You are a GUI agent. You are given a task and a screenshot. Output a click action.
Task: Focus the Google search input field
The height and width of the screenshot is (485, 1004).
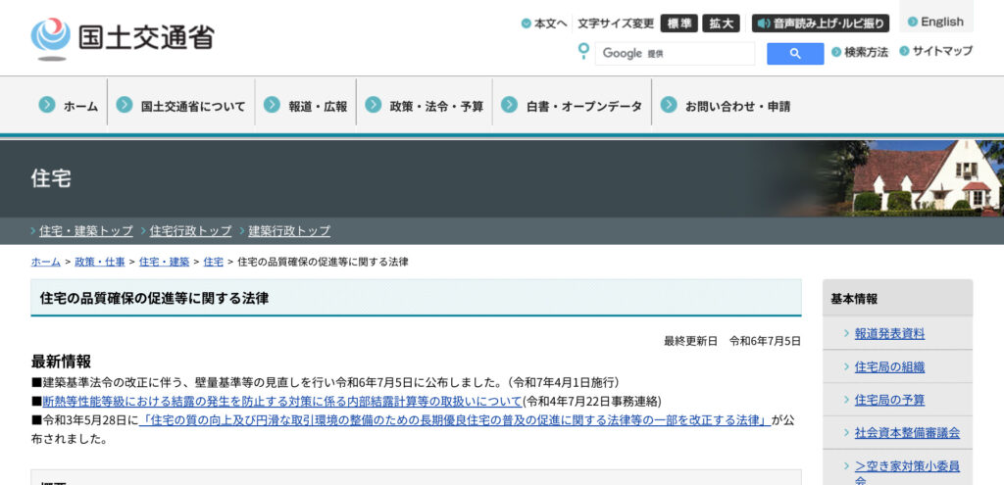click(675, 54)
